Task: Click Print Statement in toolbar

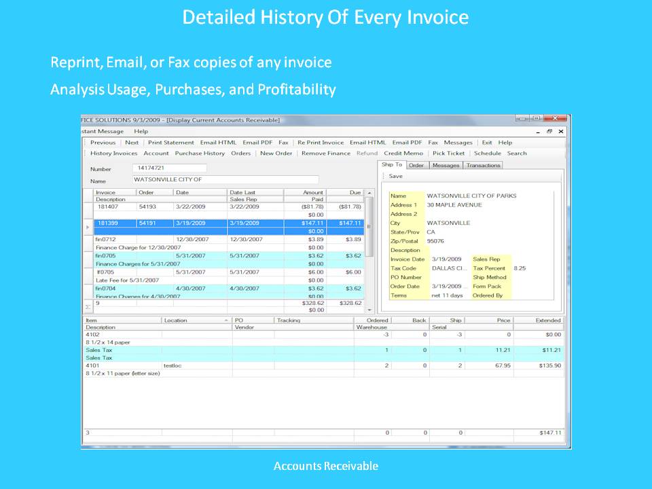Action: (x=171, y=142)
